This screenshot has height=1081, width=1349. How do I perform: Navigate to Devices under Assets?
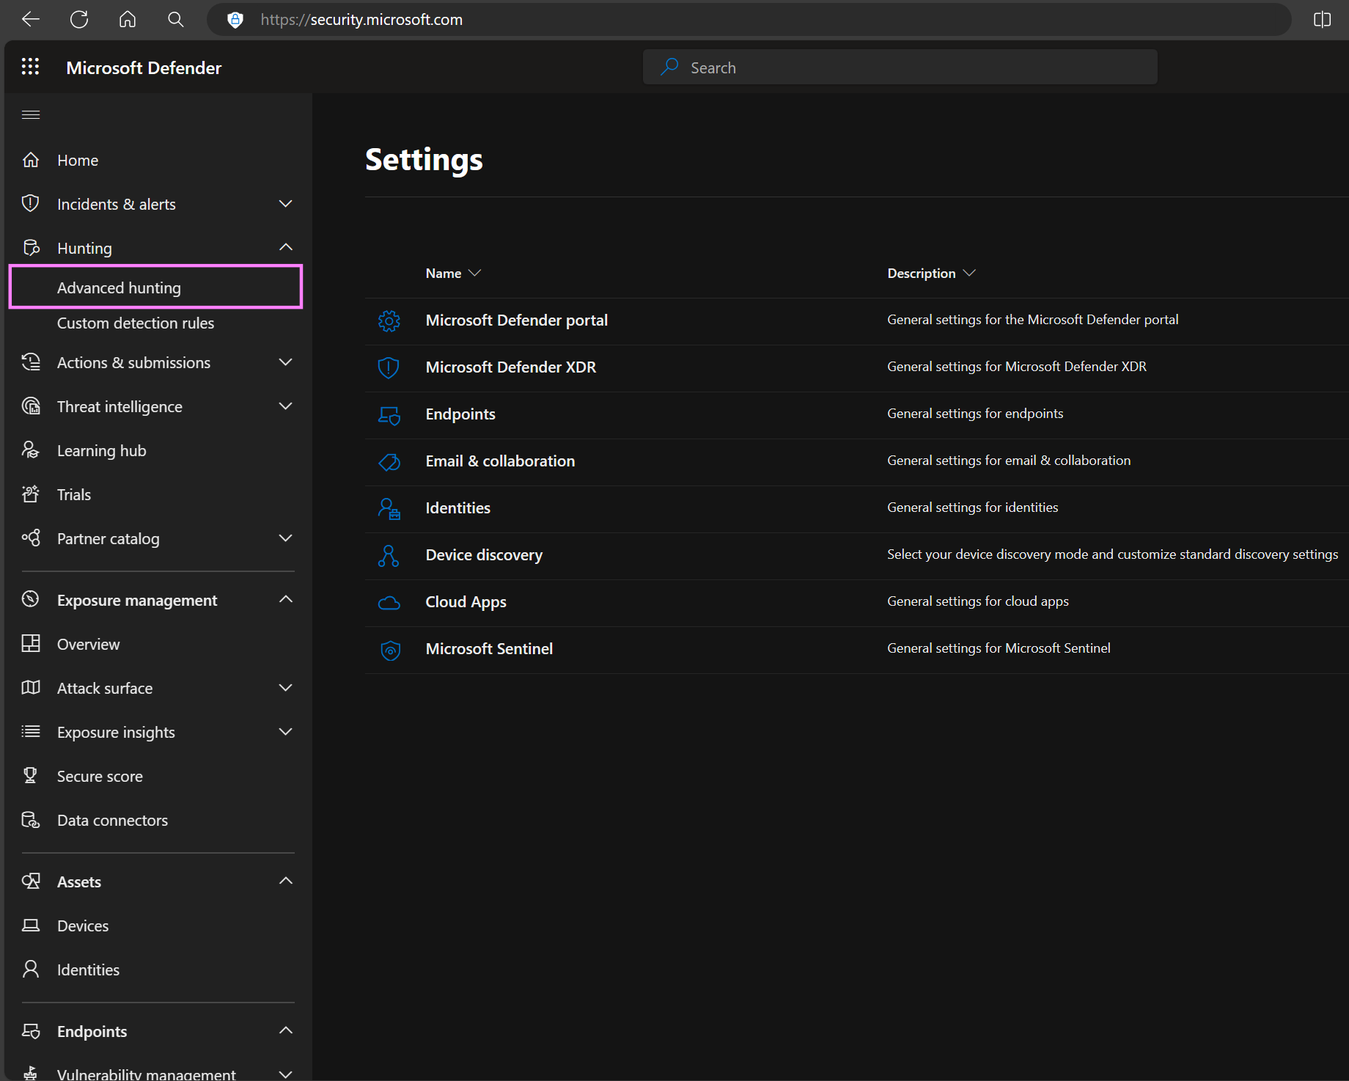[x=83, y=926]
